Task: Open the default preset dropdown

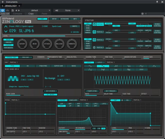Action: click(49, 10)
